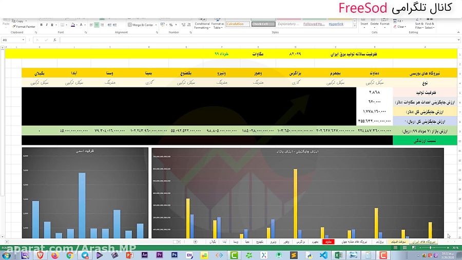Apply the fill color bucket

pyautogui.click(x=73, y=25)
